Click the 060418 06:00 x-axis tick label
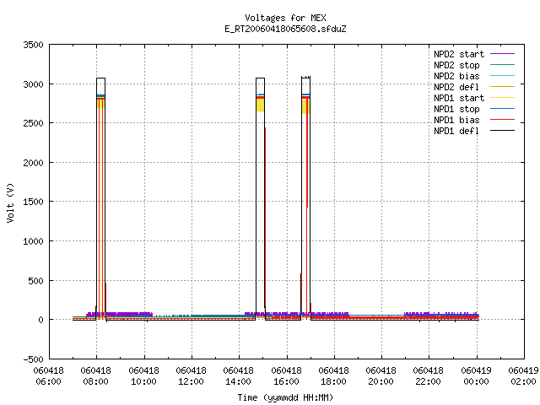540x405 pixels. click(x=49, y=376)
